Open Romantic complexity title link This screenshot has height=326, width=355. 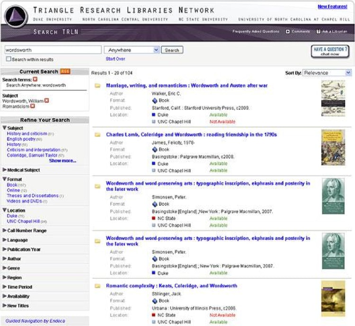[x=172, y=286]
